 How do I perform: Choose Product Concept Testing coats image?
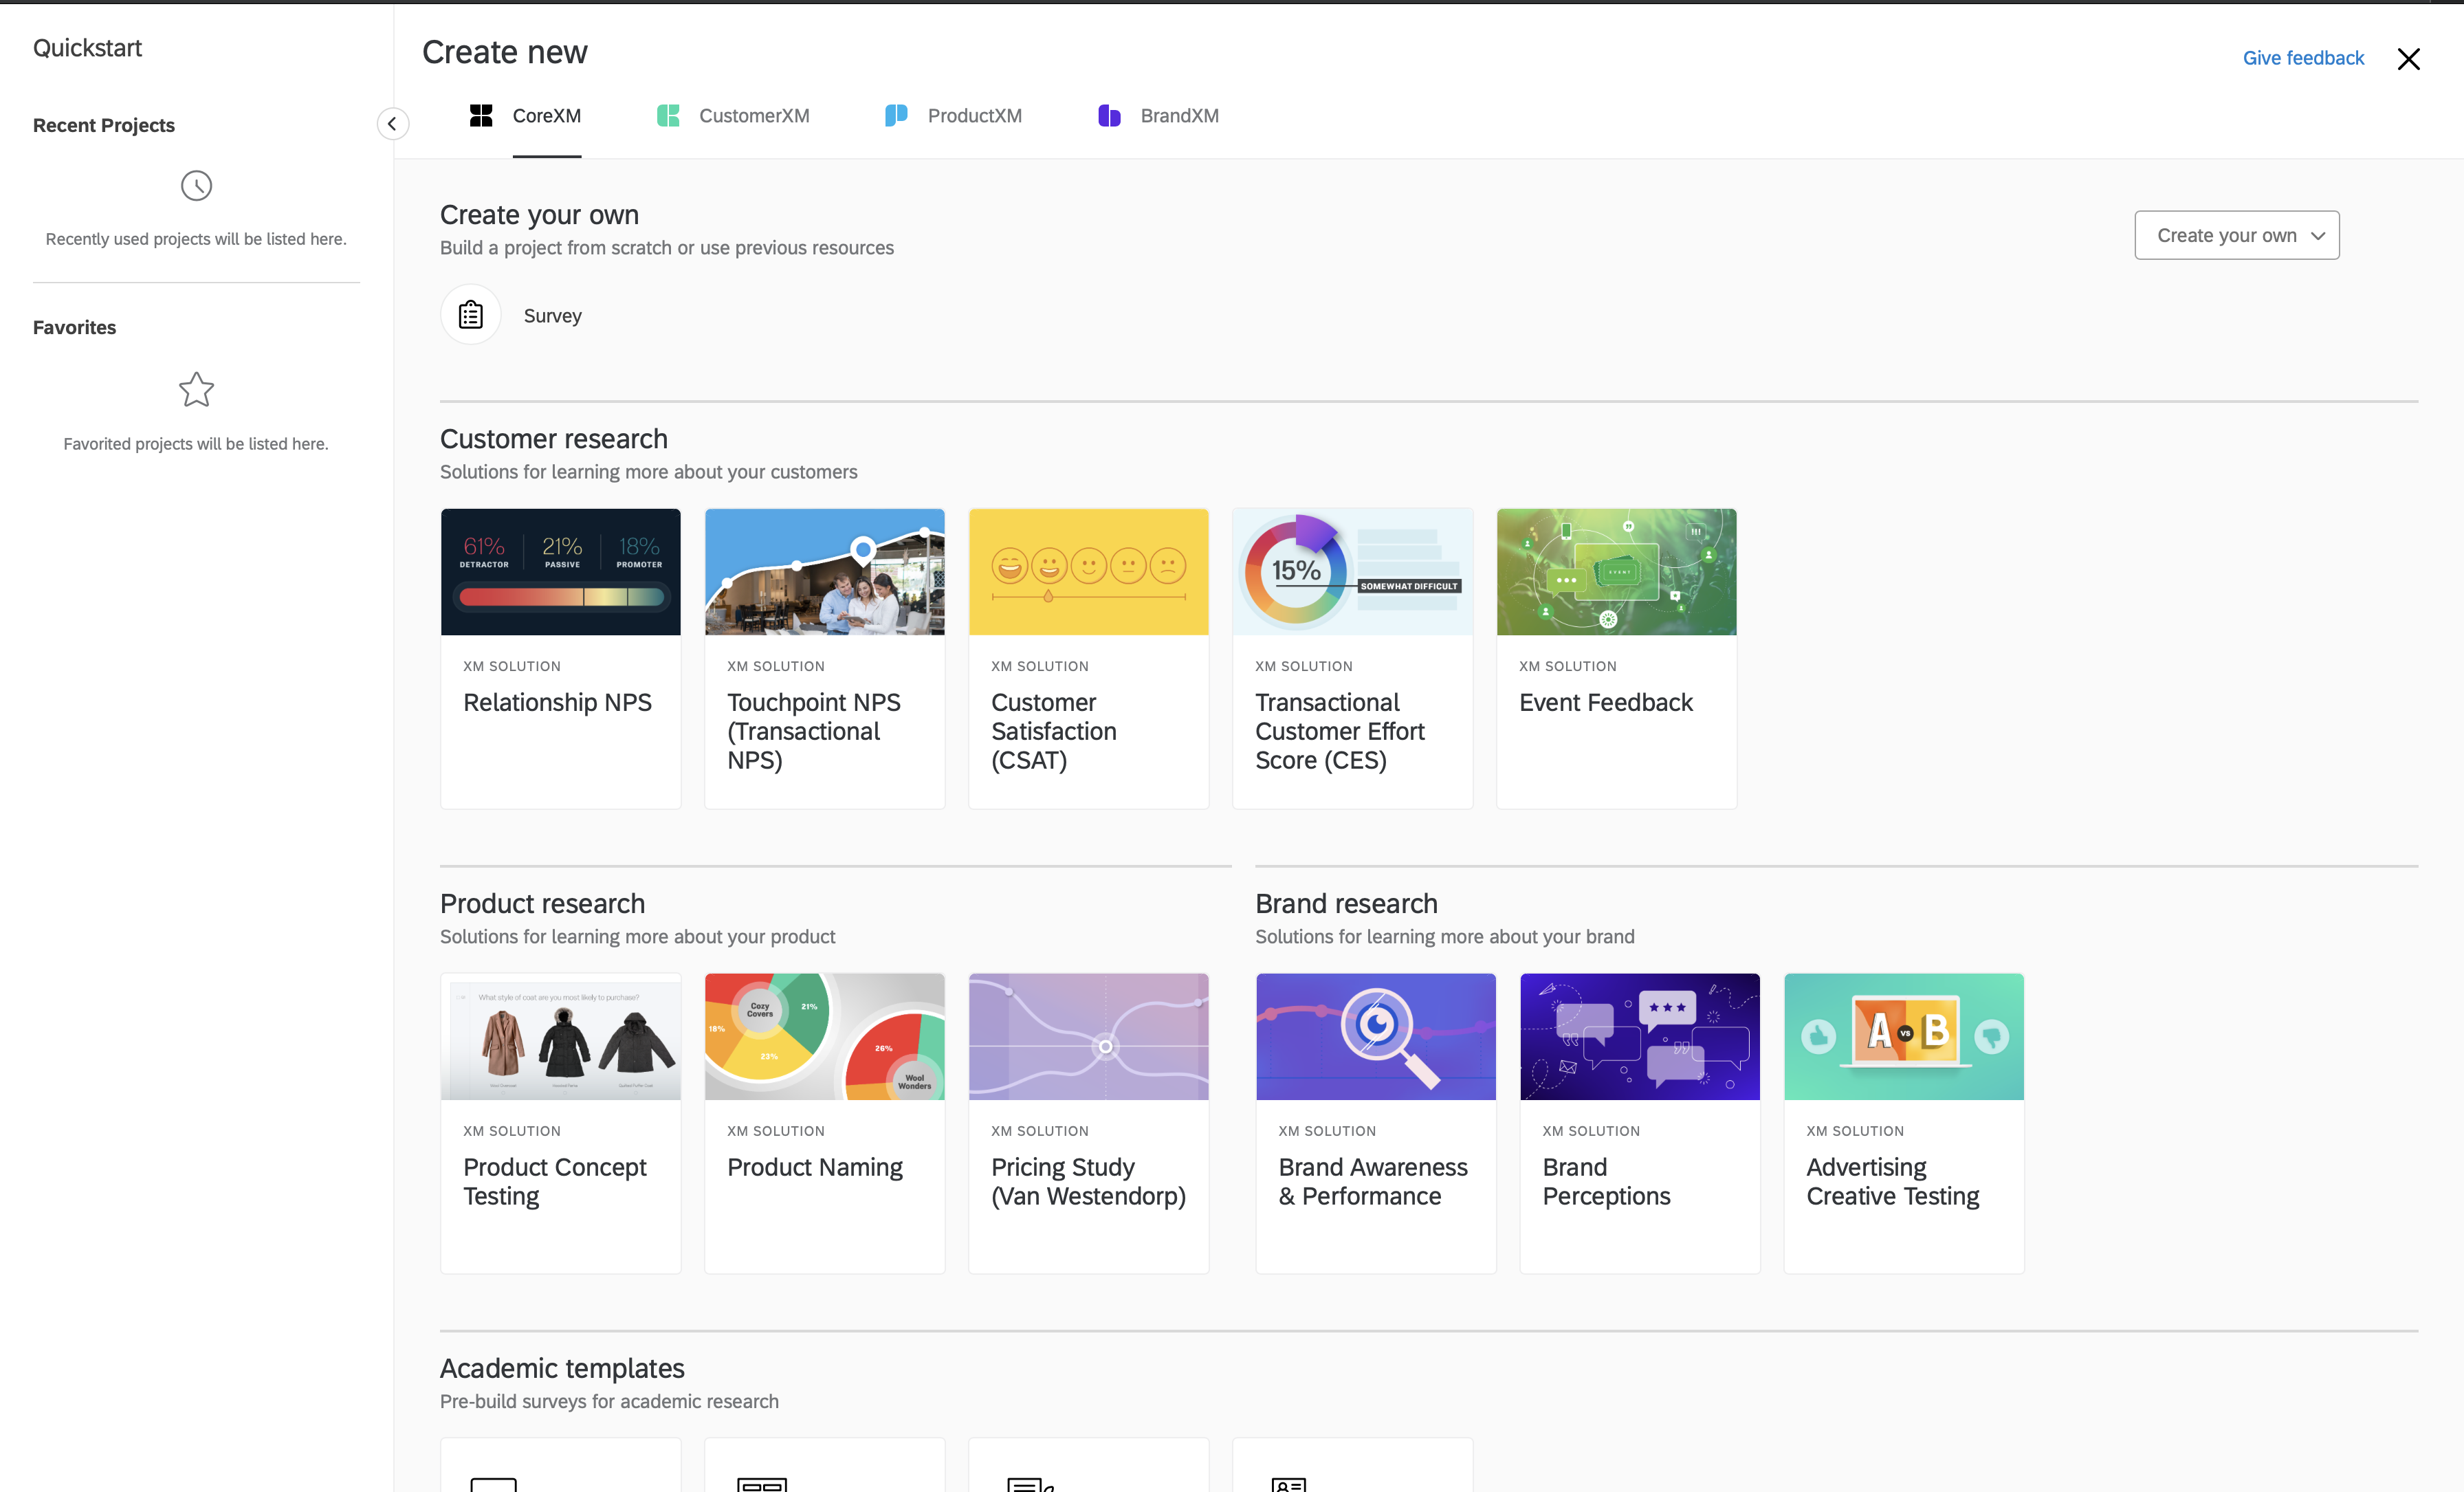(x=560, y=1037)
